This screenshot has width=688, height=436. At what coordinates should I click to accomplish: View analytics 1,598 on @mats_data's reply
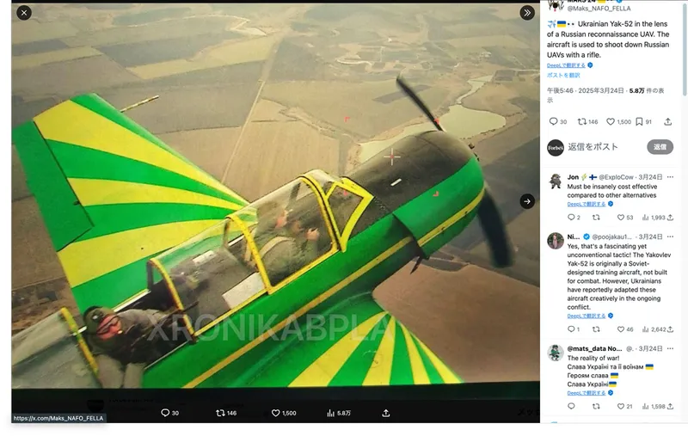[x=654, y=406]
